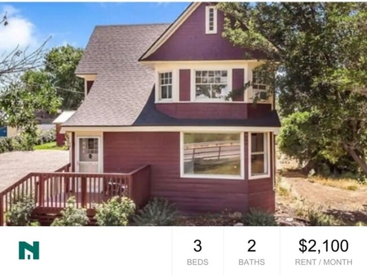Viewport: 367px width, 275px height.
Task: Click the white front door in the photo
Action: coord(89,154)
